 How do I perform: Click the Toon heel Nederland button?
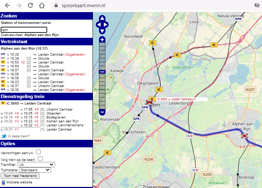20,176
